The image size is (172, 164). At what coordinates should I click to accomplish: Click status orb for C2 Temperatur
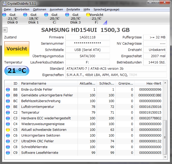pos(8,113)
